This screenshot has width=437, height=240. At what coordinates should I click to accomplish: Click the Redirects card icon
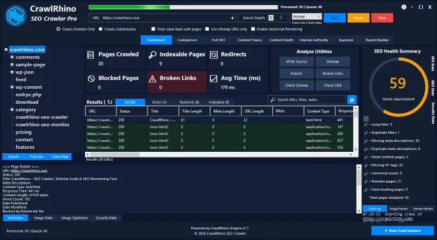tap(213, 55)
